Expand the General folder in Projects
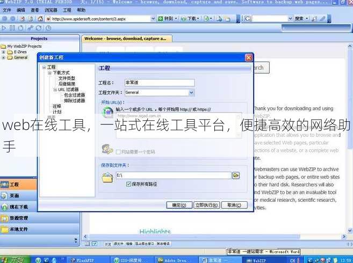 pyautogui.click(x=3, y=57)
